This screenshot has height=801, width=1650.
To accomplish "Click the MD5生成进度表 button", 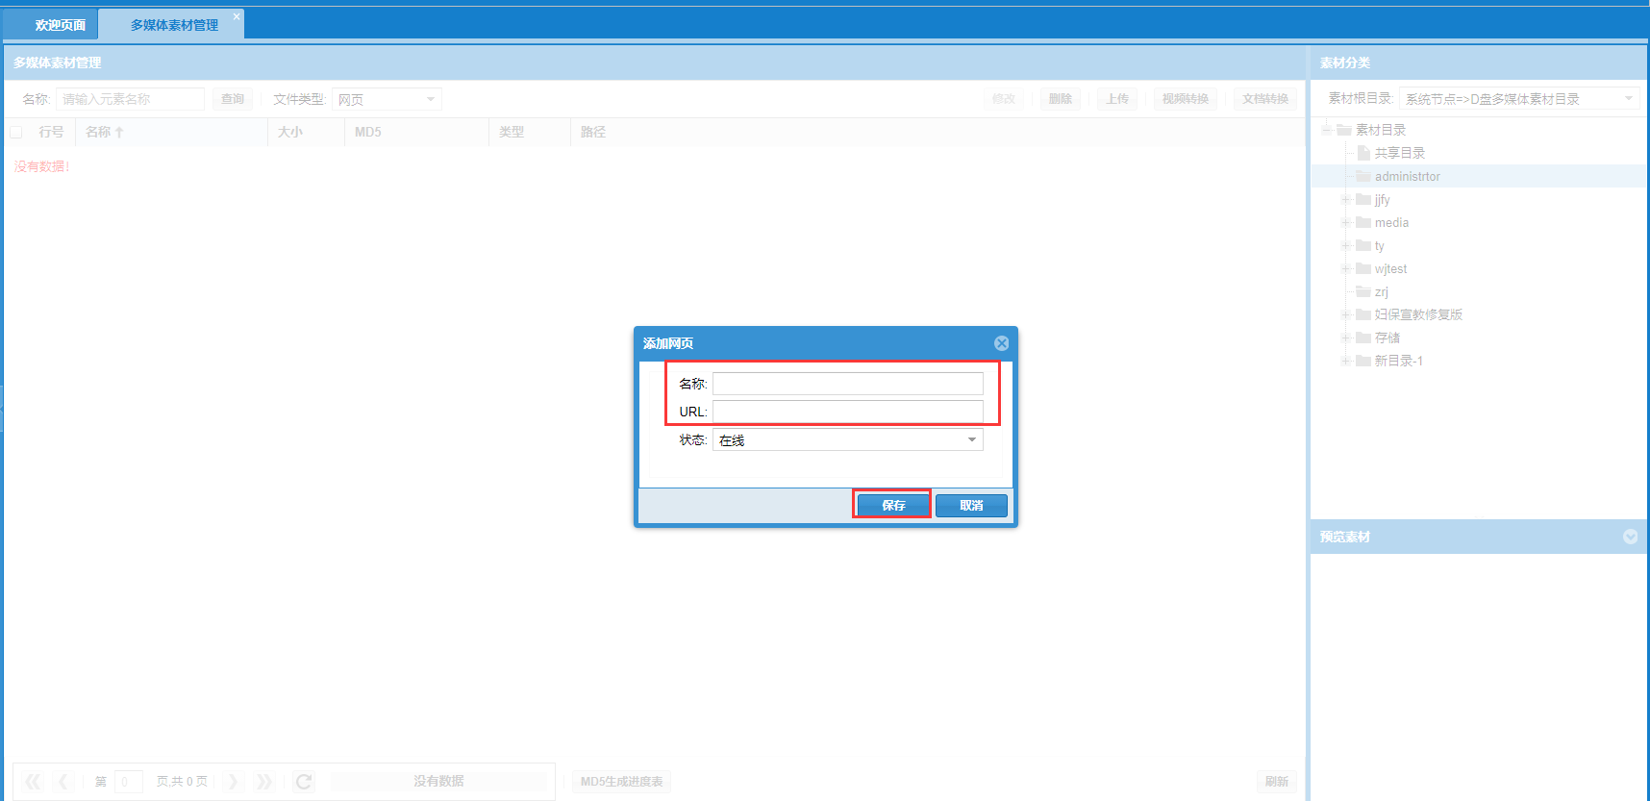I will coord(621,782).
